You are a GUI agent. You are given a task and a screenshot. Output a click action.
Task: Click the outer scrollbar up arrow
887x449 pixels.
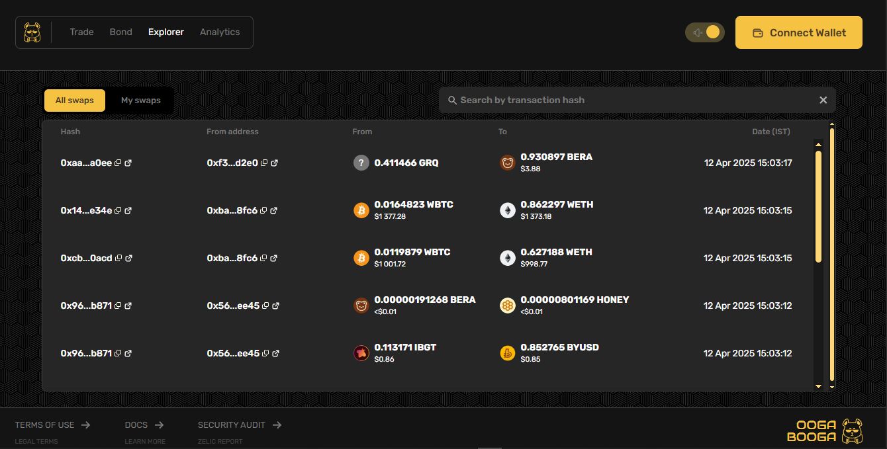(832, 124)
